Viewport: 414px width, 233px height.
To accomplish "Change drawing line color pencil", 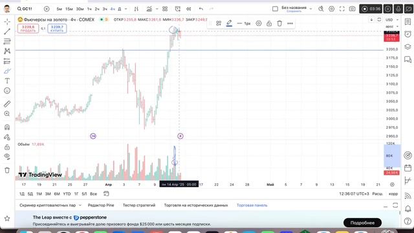I will tap(229, 23).
